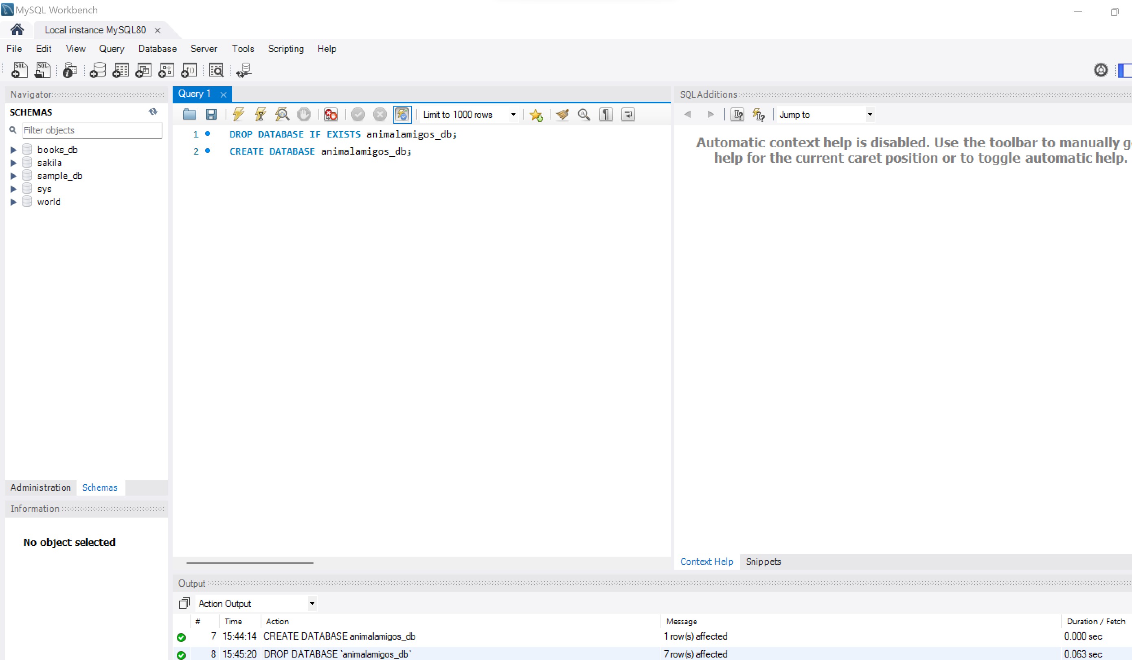
Task: Toggle stop-on-error execution button
Action: click(331, 114)
